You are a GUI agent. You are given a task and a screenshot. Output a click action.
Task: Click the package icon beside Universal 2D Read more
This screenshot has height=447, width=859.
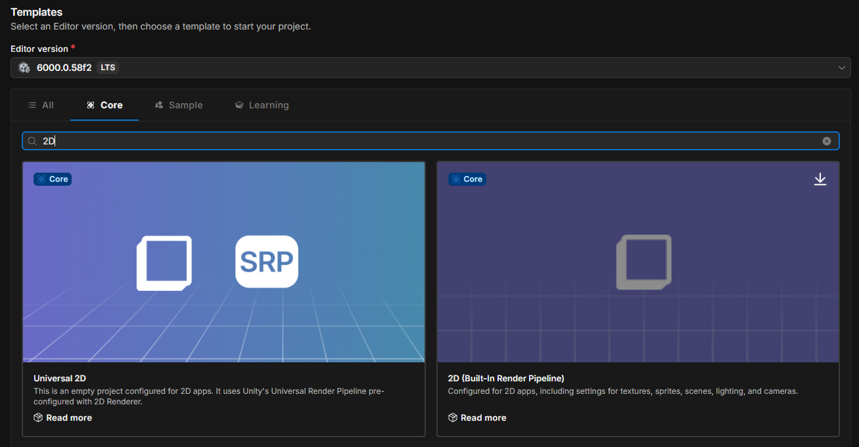[x=38, y=418]
